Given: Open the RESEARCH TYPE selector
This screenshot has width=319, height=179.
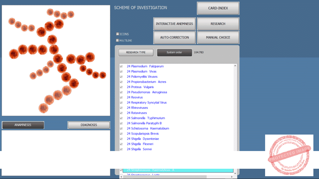Looking at the screenshot, I should [136, 53].
